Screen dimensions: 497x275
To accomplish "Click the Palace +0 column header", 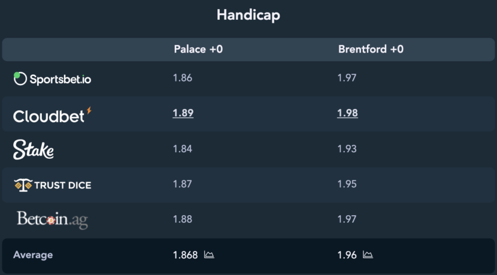I will (198, 49).
